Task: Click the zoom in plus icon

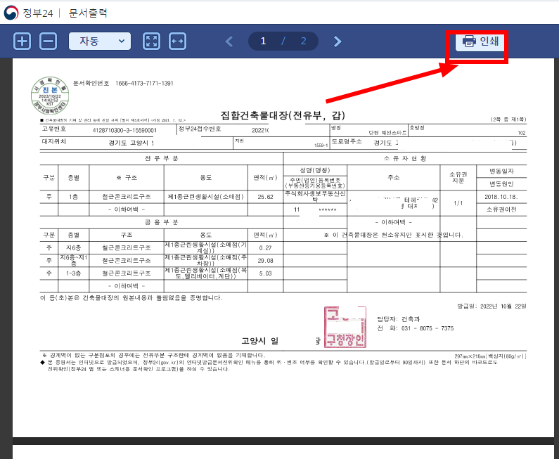Action: click(22, 41)
